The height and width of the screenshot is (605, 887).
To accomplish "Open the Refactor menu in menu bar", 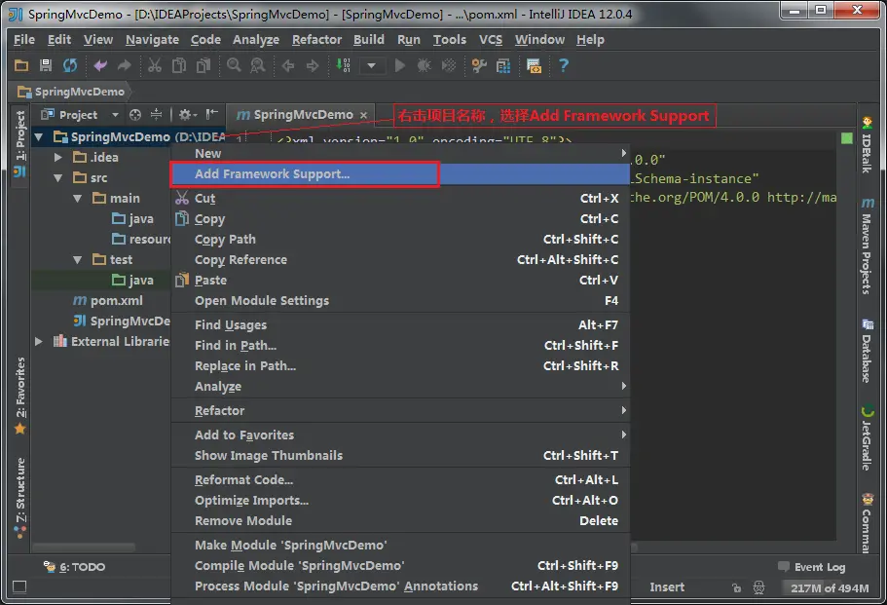I will click(x=316, y=40).
